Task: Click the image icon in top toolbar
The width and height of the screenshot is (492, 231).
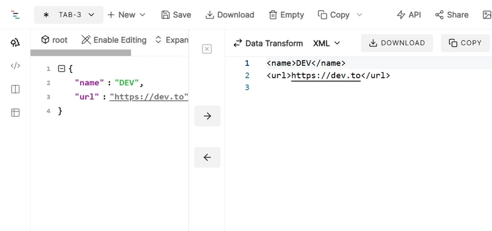Action: pos(487,15)
